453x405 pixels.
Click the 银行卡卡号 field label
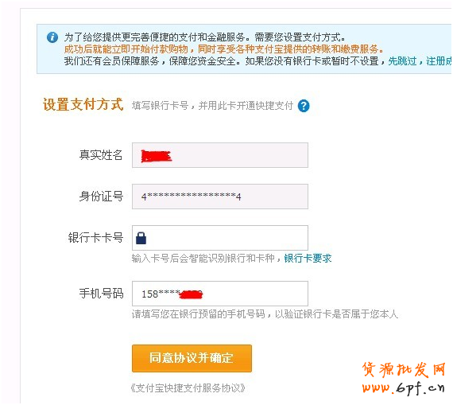coord(95,238)
